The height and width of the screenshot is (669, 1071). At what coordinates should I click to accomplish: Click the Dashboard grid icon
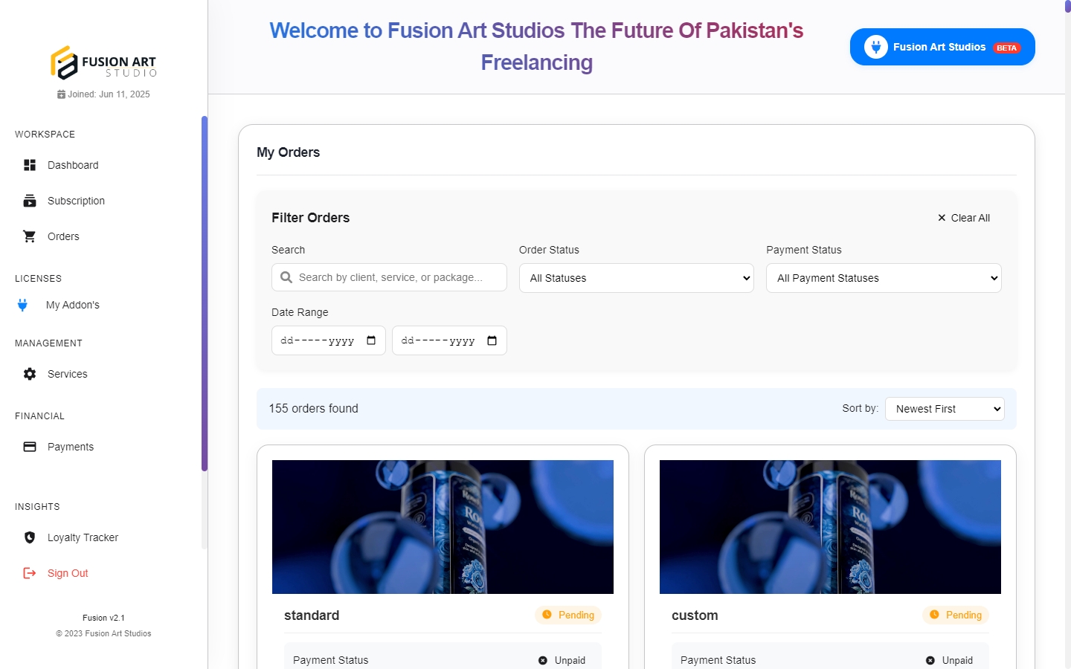tap(30, 165)
